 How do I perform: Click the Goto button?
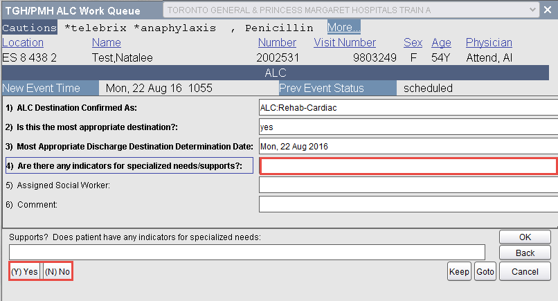tap(485, 272)
